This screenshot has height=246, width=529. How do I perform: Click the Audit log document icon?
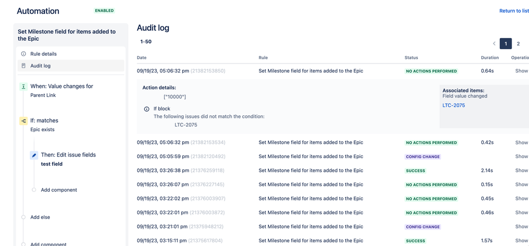[x=23, y=66]
